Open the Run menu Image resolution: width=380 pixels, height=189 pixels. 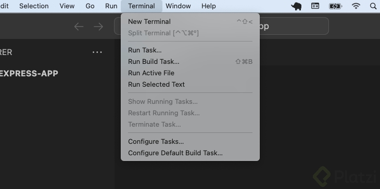111,6
